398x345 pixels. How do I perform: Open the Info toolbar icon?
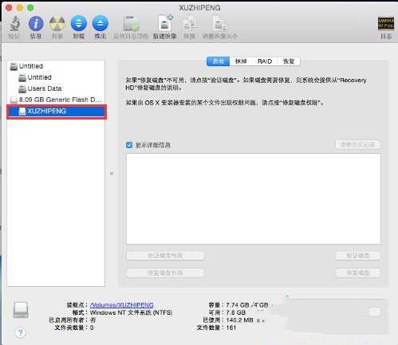pyautogui.click(x=36, y=24)
